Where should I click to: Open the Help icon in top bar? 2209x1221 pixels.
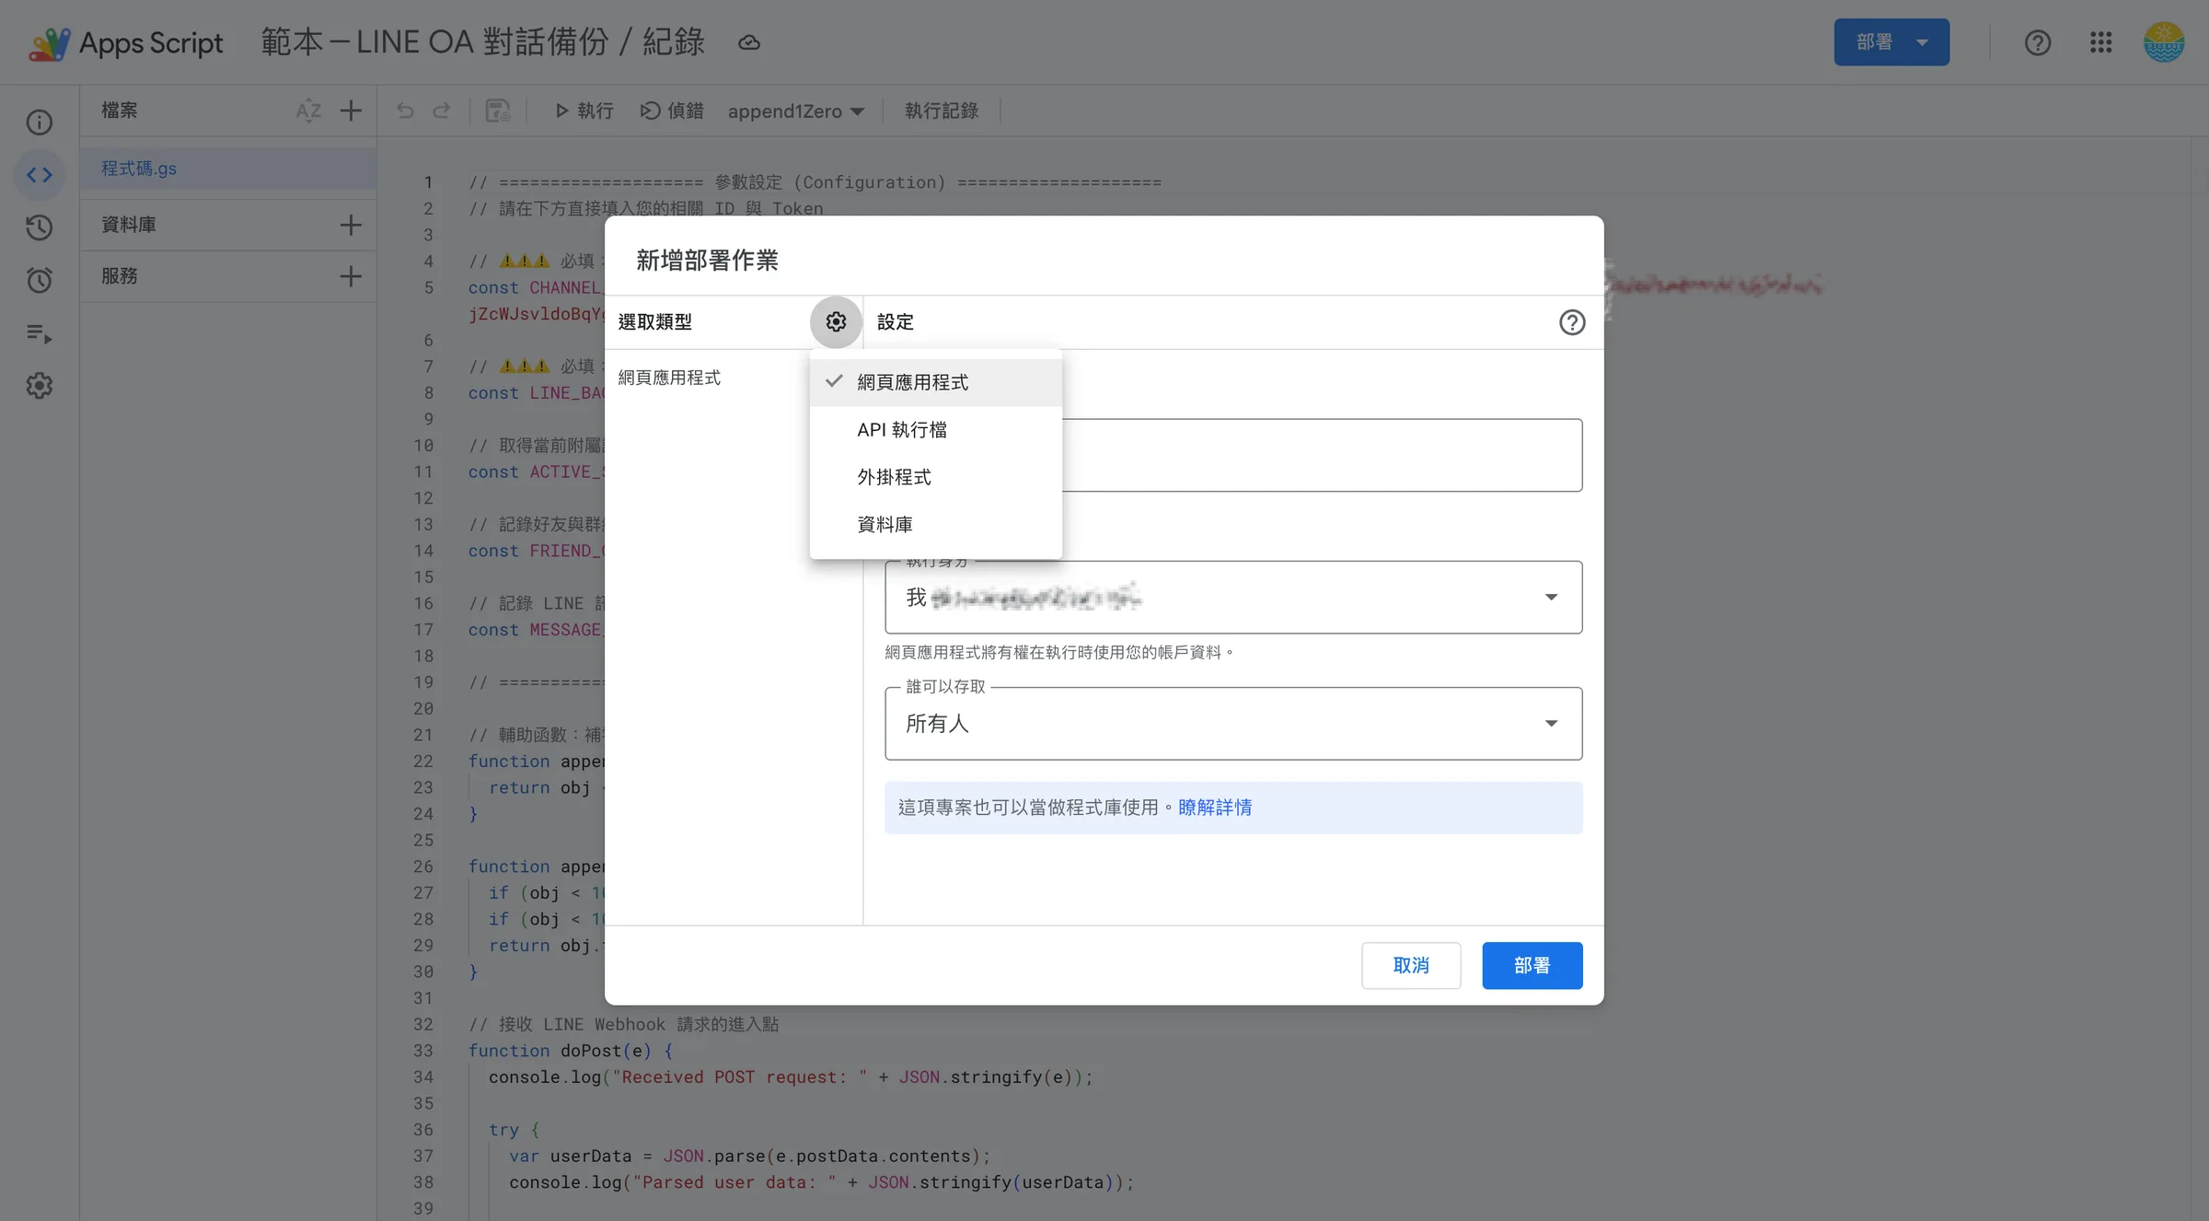pyautogui.click(x=2037, y=42)
